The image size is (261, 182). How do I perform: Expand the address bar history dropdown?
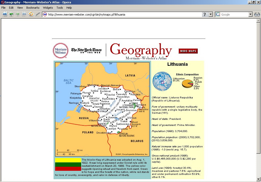[210, 15]
